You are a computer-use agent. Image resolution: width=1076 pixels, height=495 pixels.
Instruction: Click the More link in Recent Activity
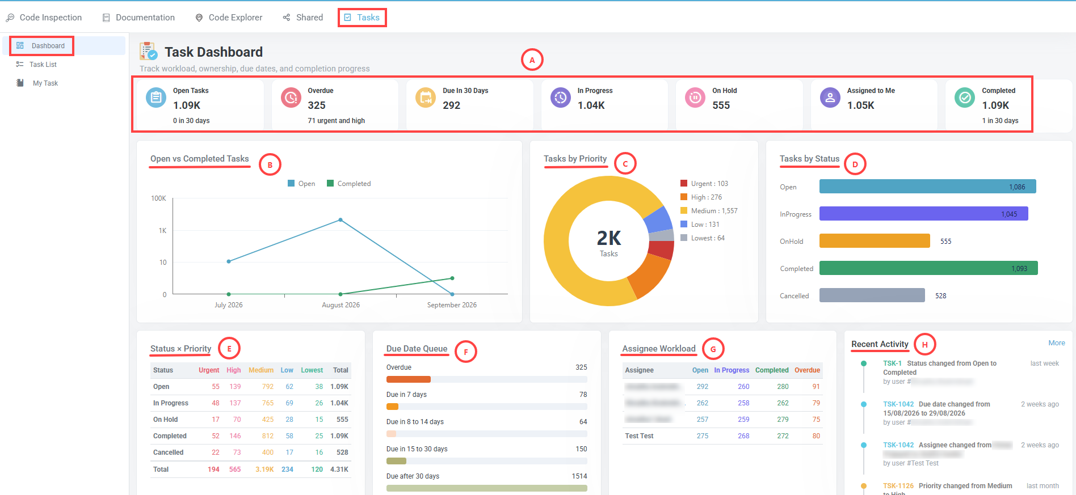click(1057, 343)
